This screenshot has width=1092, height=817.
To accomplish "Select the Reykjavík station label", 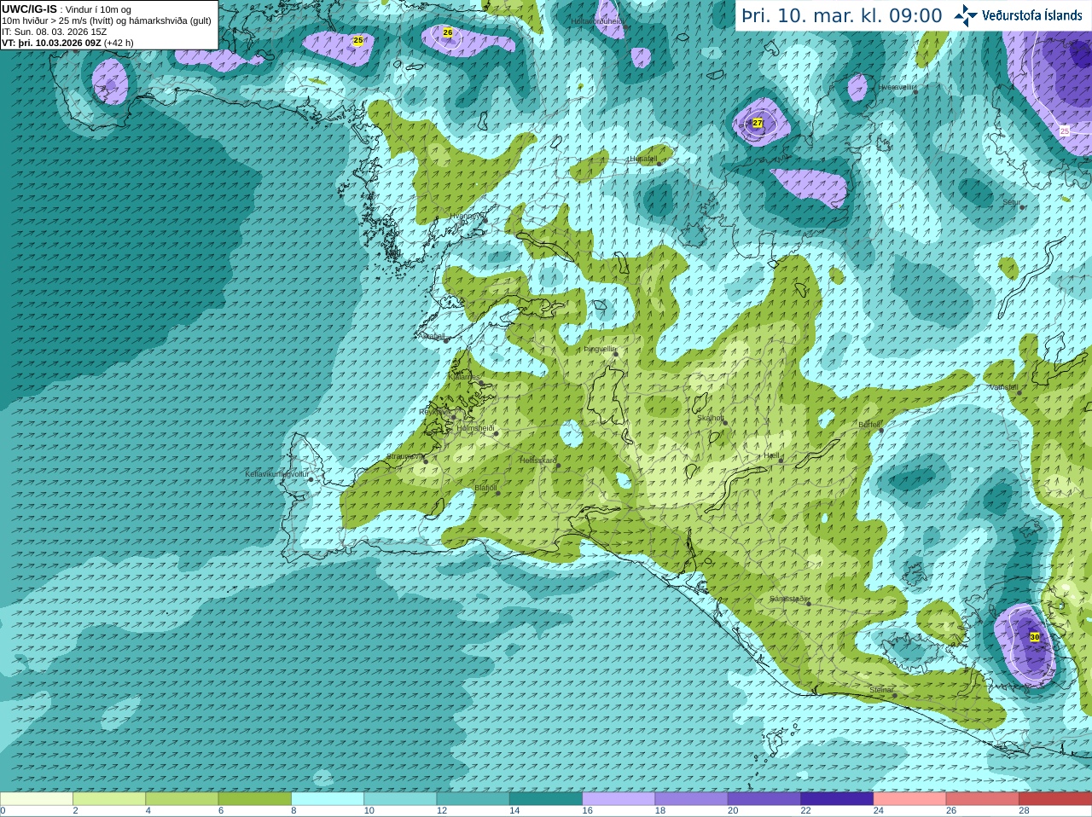I will (x=435, y=412).
